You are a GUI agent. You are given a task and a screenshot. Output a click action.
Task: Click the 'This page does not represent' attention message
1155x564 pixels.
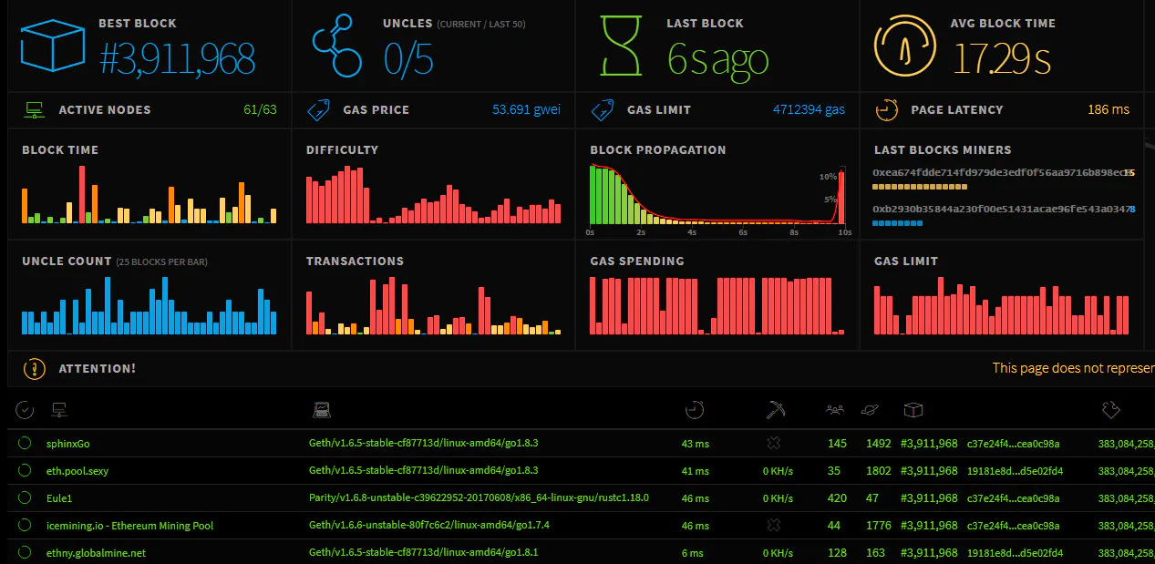pos(1073,368)
